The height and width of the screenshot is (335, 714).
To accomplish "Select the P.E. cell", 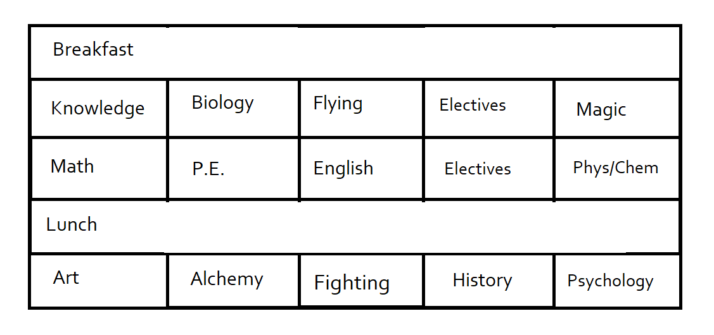I will [234, 169].
